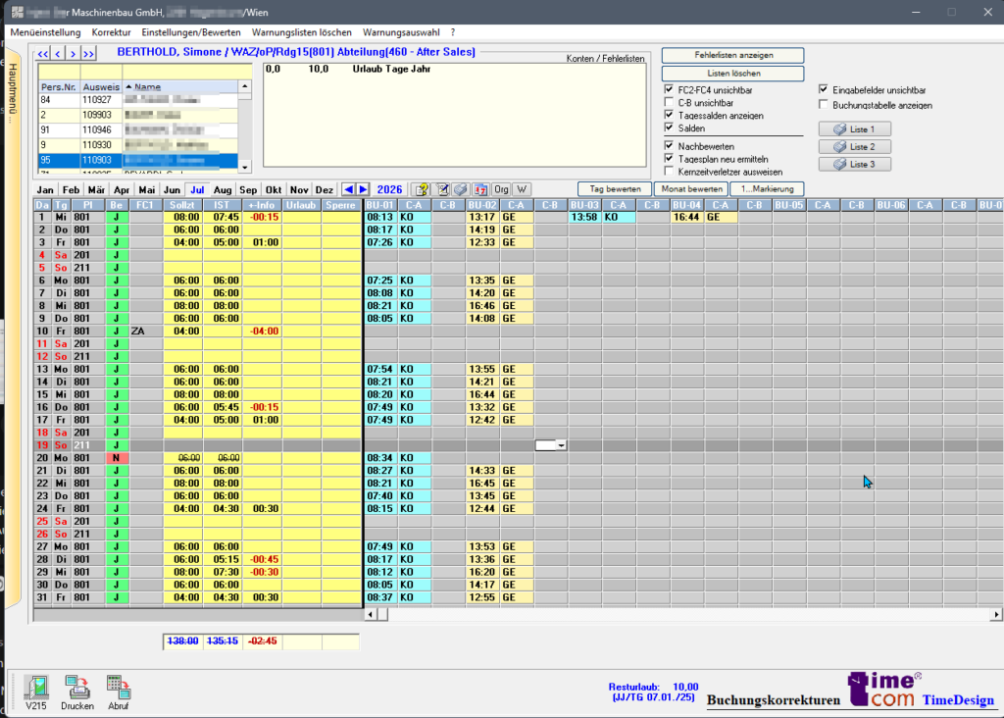Viewport: 1004px width, 718px height.
Task: Click the printer icon in the month toolbar
Action: coord(461,189)
